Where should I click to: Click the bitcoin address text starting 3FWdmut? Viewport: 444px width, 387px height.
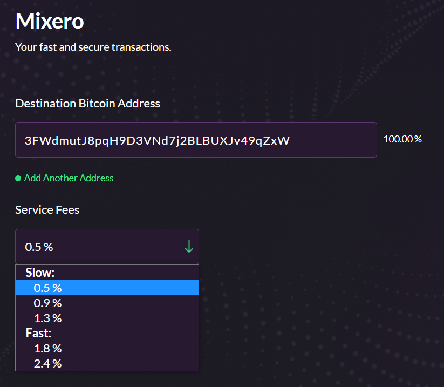157,141
